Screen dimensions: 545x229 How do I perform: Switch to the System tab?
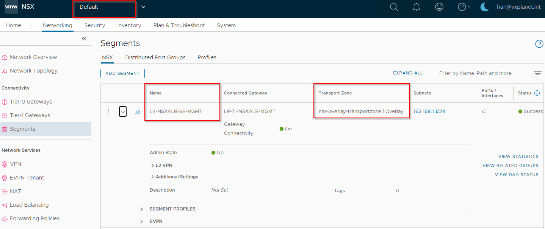click(x=226, y=25)
